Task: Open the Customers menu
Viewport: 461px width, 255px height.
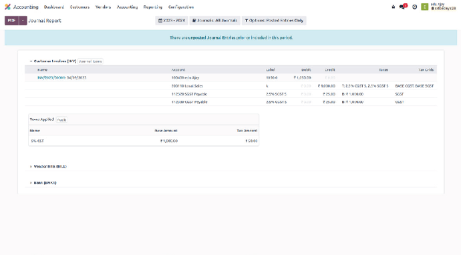Action: coord(80,7)
